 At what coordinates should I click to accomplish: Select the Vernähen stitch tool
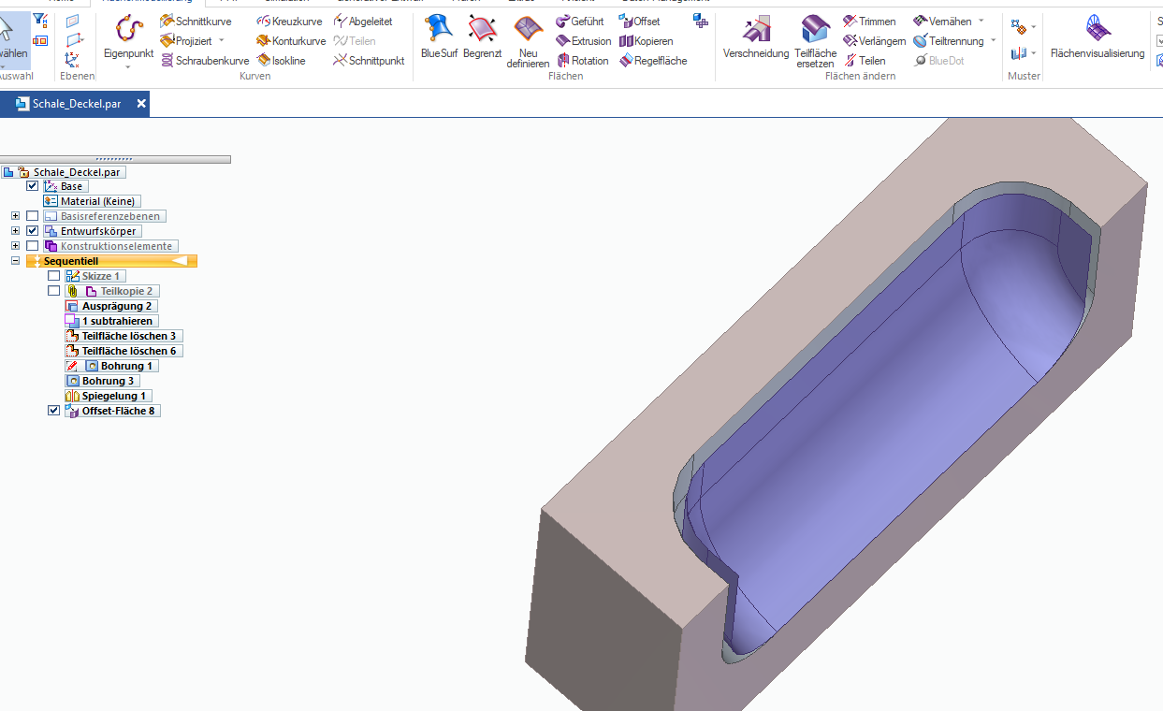click(x=942, y=22)
